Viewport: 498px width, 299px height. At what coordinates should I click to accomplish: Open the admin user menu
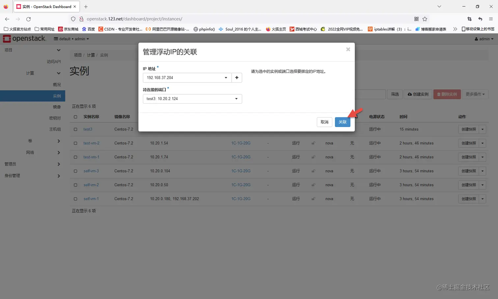tap(484, 39)
